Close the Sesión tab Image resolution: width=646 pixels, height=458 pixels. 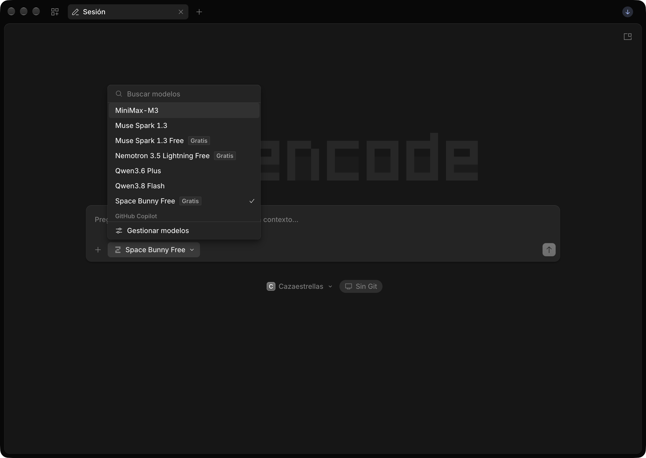pyautogui.click(x=181, y=12)
